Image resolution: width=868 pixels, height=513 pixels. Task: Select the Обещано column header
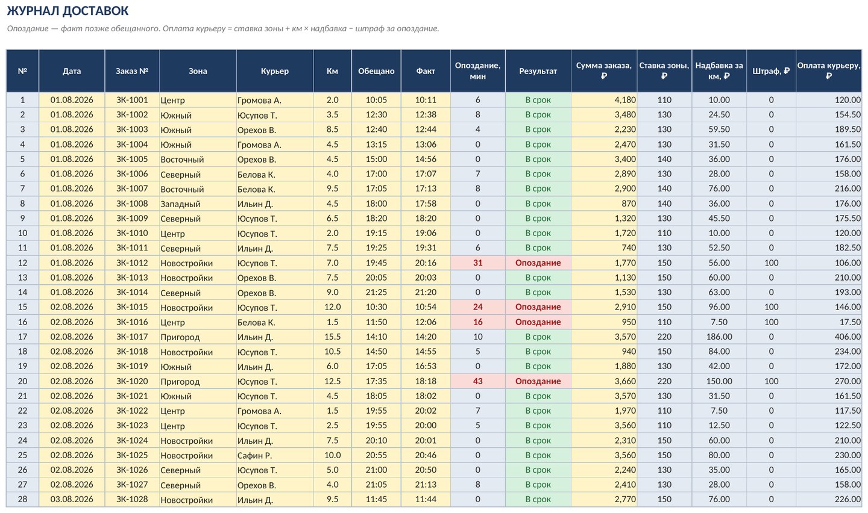click(376, 71)
